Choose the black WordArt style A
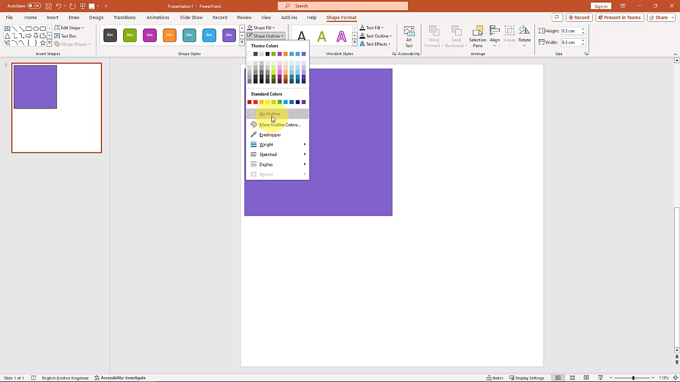The image size is (680, 382). 302,36
